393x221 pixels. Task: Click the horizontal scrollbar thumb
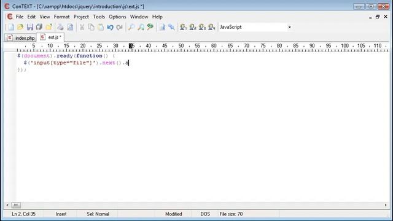(16, 205)
